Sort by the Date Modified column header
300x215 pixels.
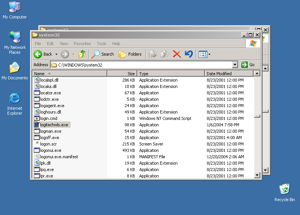[x=229, y=73]
